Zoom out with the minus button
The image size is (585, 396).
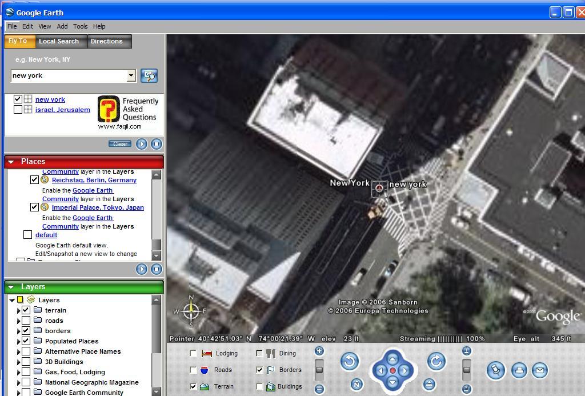319,389
